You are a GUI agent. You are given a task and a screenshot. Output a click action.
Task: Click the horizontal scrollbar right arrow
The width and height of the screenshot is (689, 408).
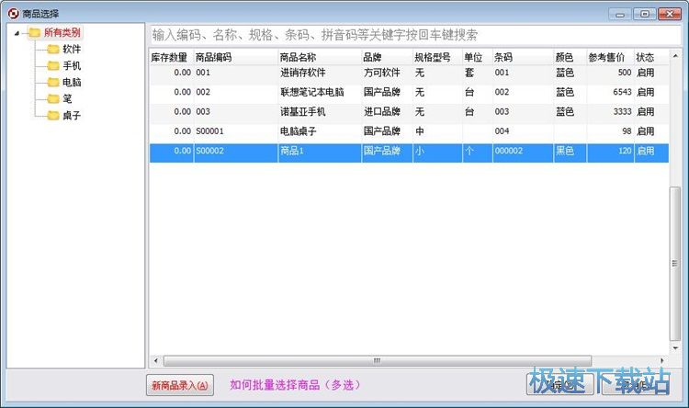(662, 360)
